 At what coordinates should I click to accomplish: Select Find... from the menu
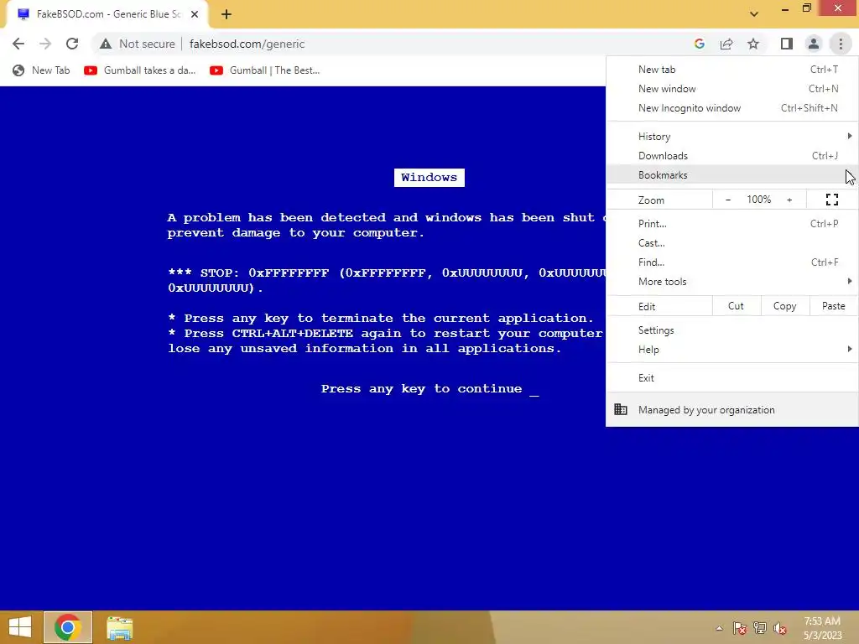coord(731,262)
